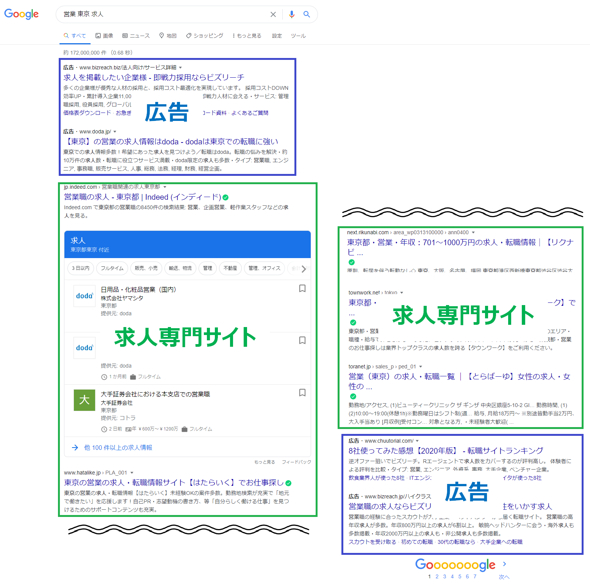Open dropdown arrow next to jp.indeed.com URL
Screen dimensions: 590x584
point(165,187)
